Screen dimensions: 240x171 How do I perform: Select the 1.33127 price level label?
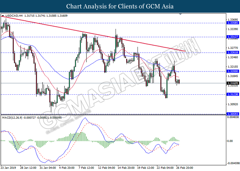pos(233,37)
